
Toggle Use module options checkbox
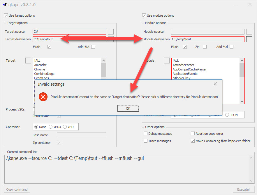click(144, 15)
